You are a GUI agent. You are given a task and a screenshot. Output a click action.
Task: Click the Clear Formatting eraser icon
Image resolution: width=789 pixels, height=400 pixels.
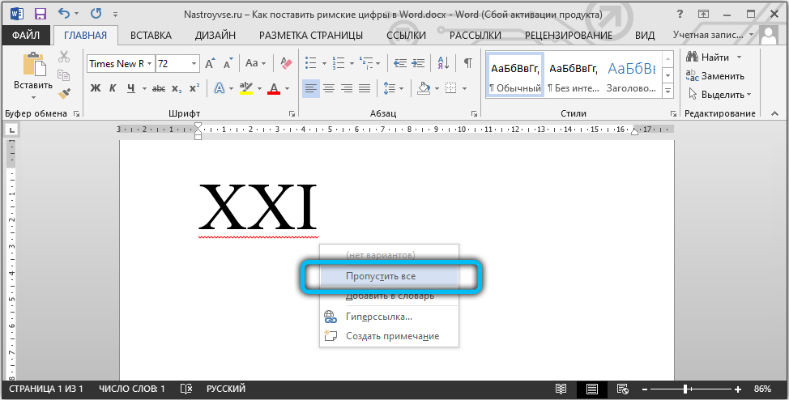point(285,63)
